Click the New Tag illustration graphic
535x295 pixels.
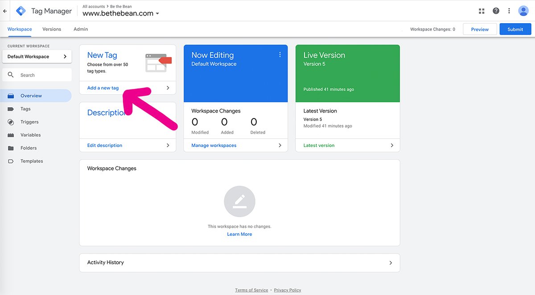click(x=158, y=63)
